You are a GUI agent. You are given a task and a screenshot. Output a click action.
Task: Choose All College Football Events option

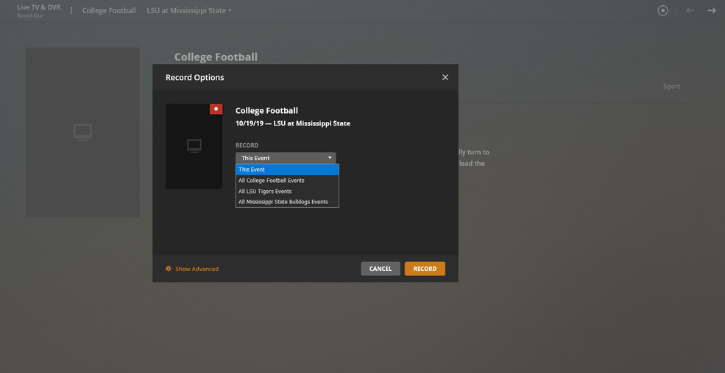point(287,181)
